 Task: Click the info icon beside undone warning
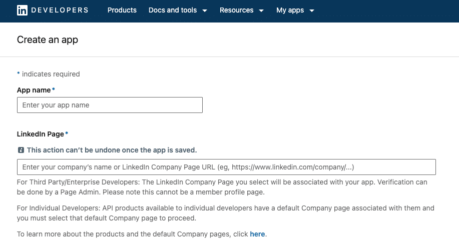point(21,150)
